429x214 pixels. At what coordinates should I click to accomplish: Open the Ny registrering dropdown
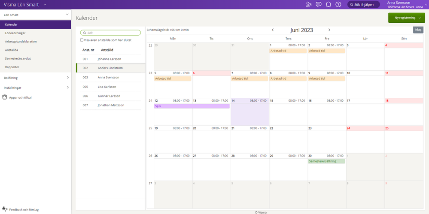pyautogui.click(x=407, y=18)
